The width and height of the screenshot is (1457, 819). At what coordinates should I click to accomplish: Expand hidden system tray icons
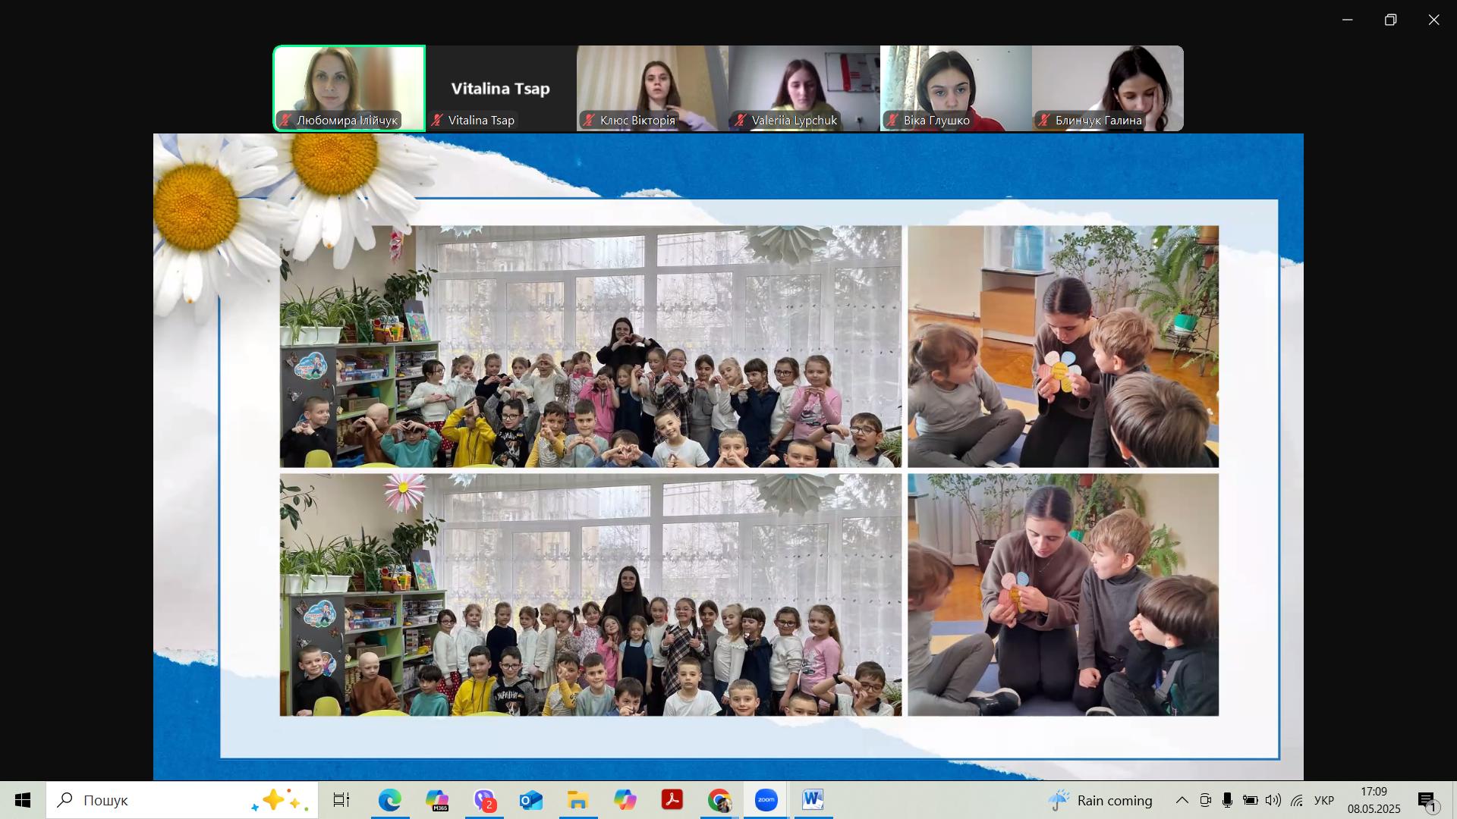coord(1182,800)
